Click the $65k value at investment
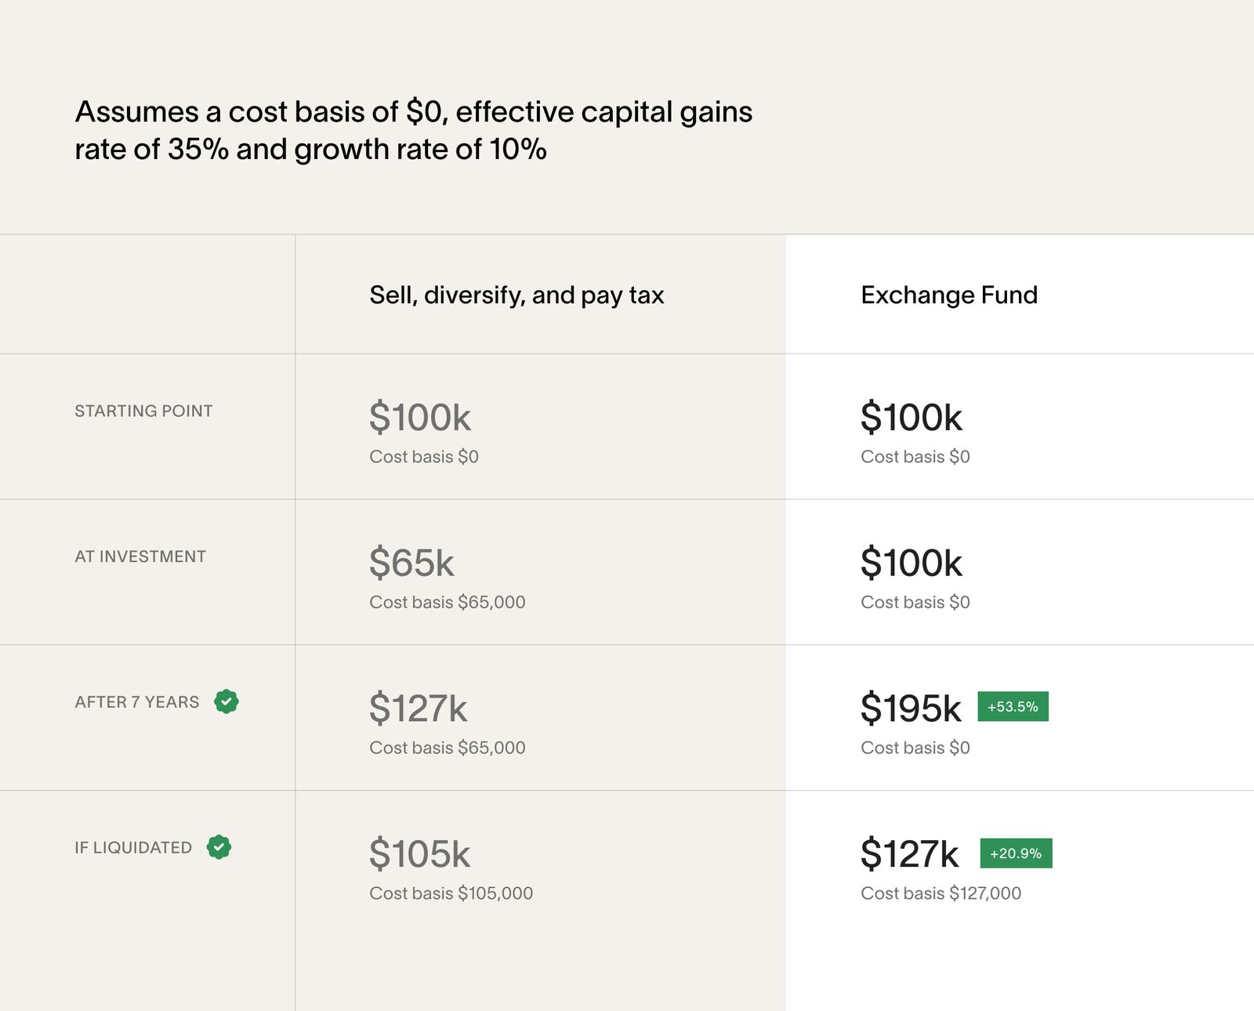This screenshot has width=1254, height=1011. (411, 563)
